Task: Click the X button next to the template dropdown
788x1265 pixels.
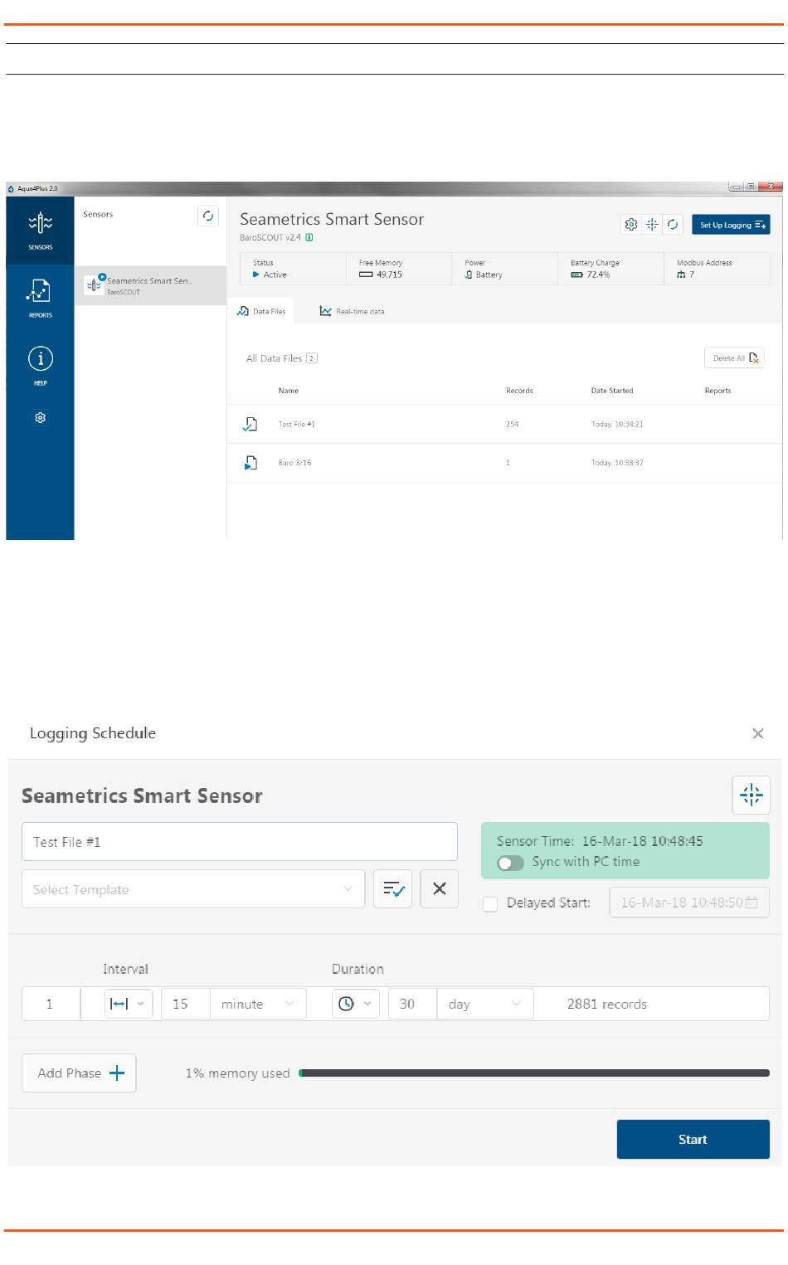Action: 440,889
